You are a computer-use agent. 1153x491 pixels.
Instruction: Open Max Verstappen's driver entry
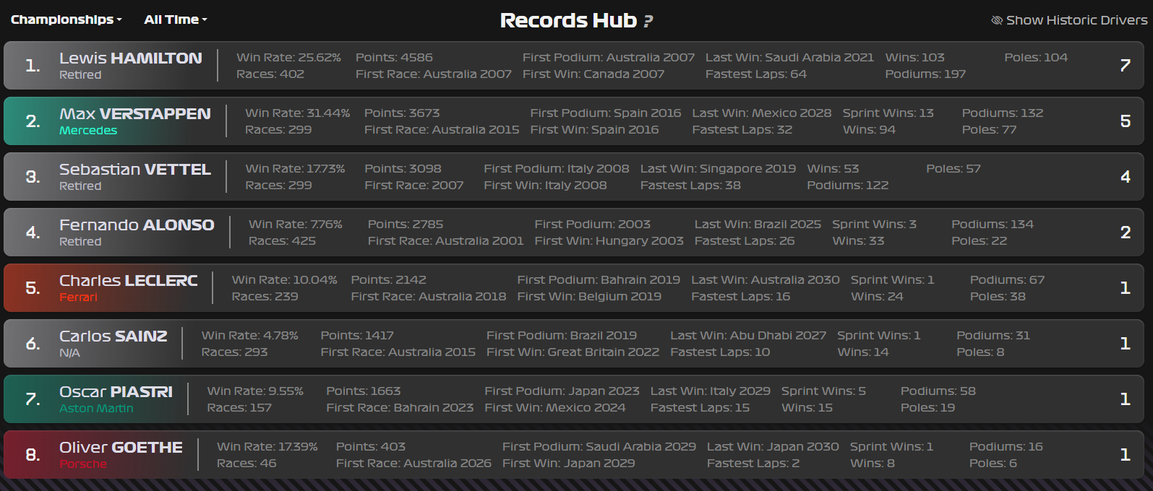pyautogui.click(x=134, y=114)
